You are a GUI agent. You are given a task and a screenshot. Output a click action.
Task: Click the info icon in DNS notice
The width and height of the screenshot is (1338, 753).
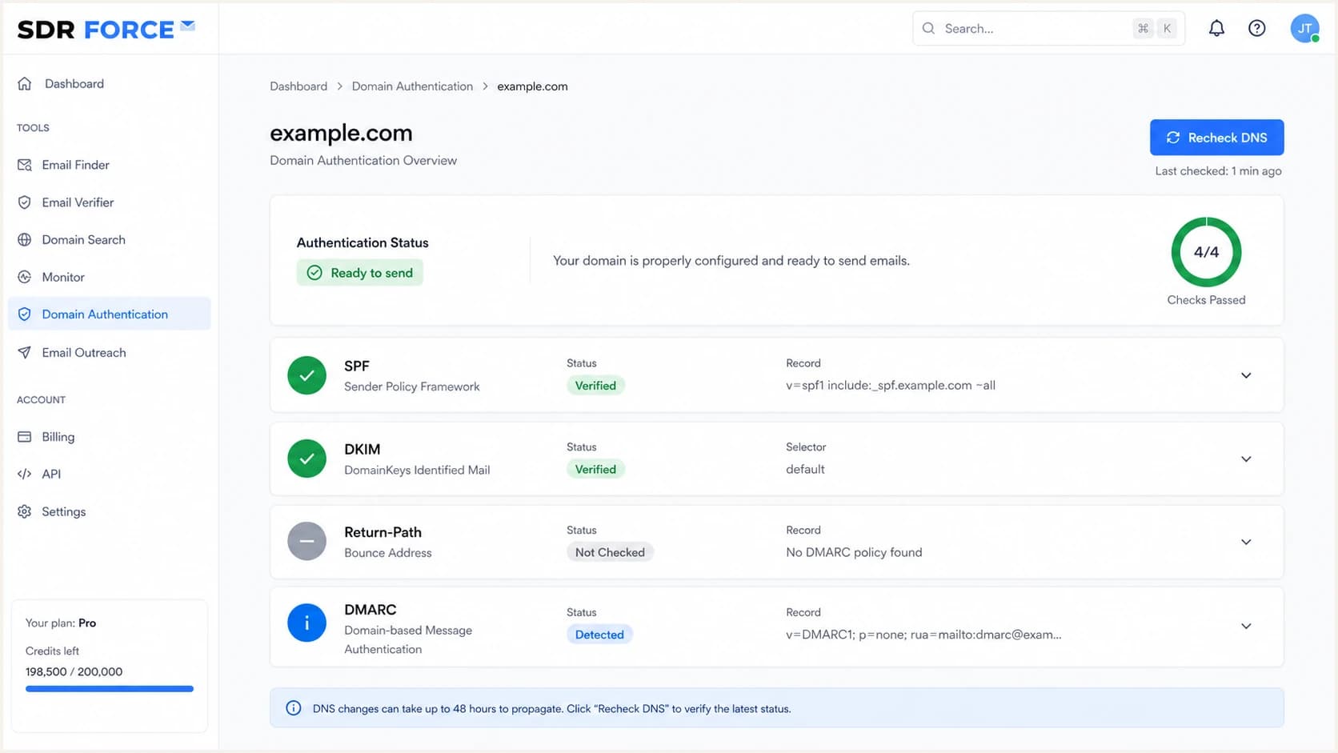point(294,708)
